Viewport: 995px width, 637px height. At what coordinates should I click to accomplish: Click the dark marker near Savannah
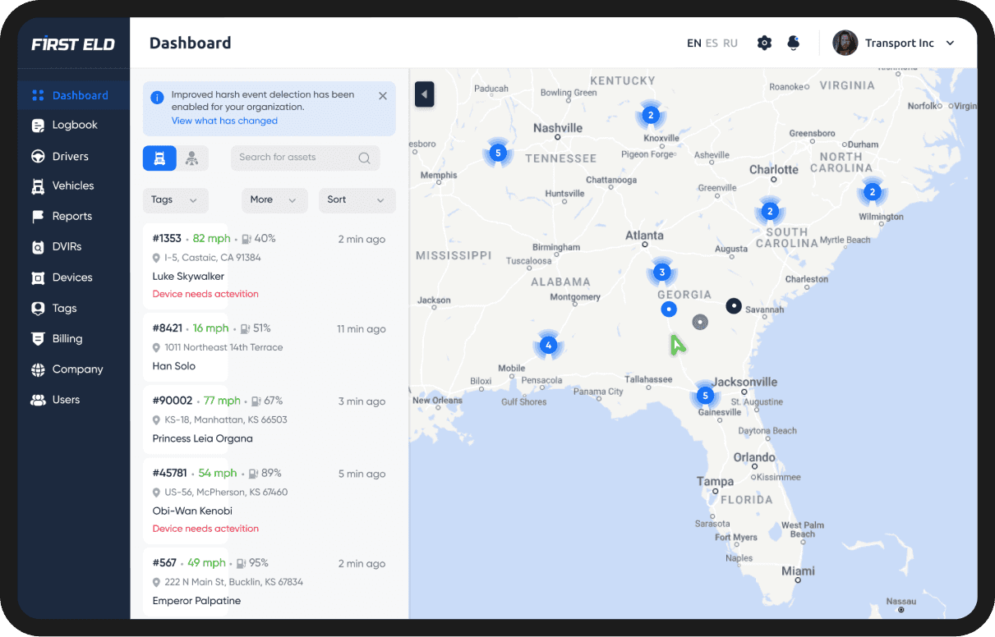click(x=734, y=306)
